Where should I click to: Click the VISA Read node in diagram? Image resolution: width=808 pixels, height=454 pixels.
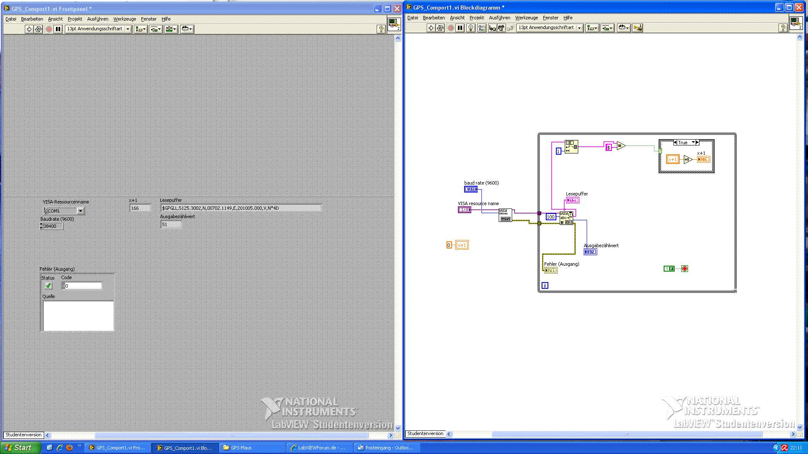(x=566, y=218)
